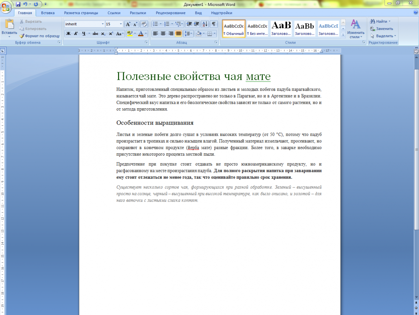
Task: Open the font size dropdown showing 15
Action: coord(121,24)
